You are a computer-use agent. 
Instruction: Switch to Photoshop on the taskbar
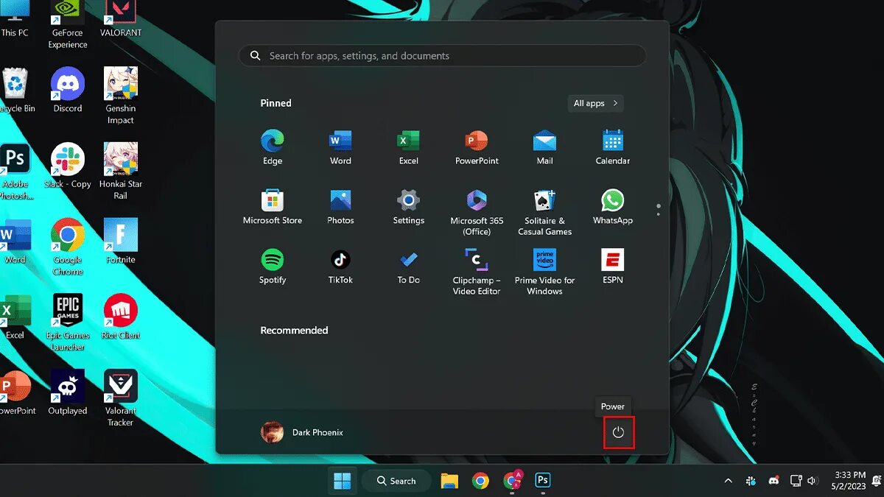click(543, 481)
